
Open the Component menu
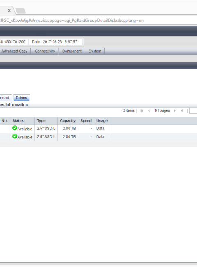(x=72, y=51)
